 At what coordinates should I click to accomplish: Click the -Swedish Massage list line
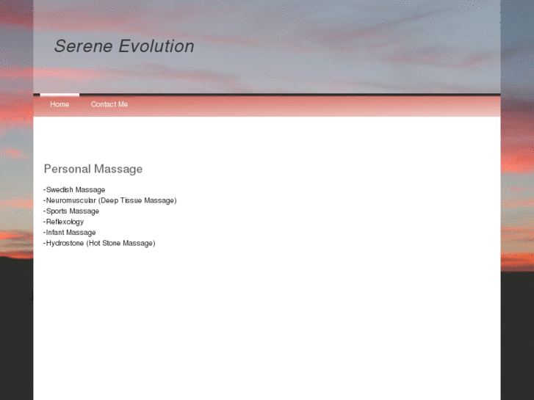click(74, 189)
